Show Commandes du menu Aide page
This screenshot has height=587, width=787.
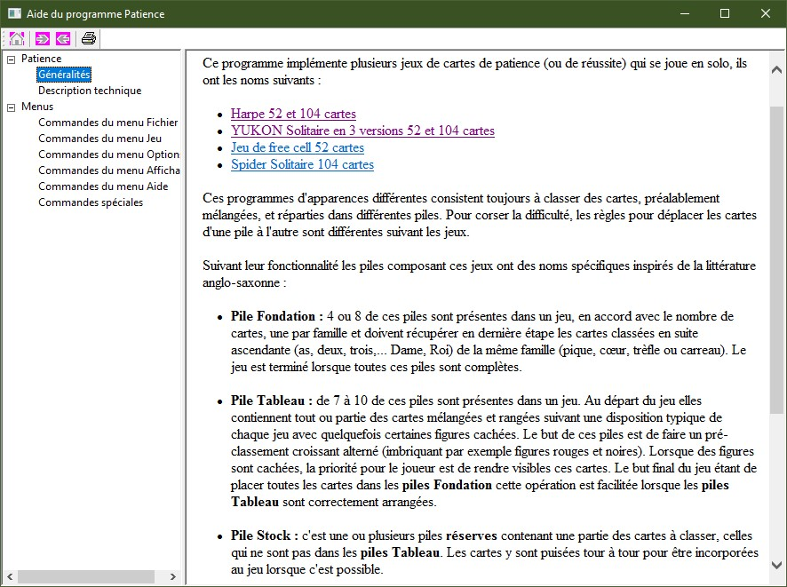pos(103,186)
